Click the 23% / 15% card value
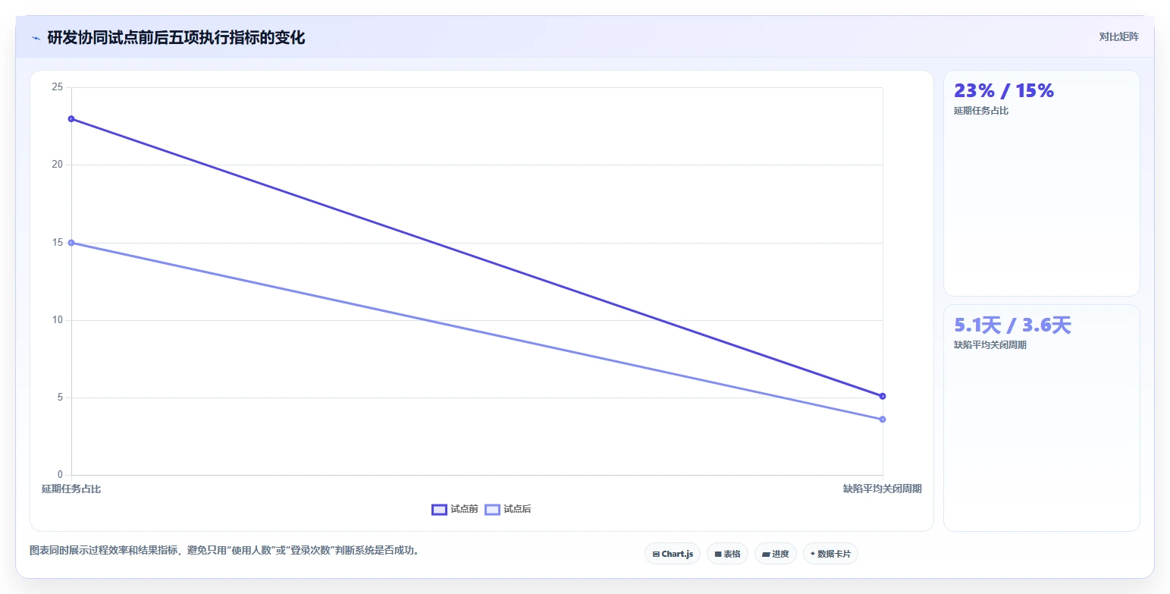The height and width of the screenshot is (594, 1170). tap(1004, 91)
